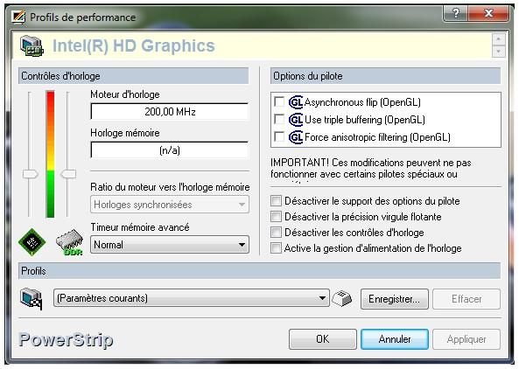Screen dimensions: 519x369
Task: Click the IMPORTANT! warning text
Action: pyautogui.click(x=371, y=171)
